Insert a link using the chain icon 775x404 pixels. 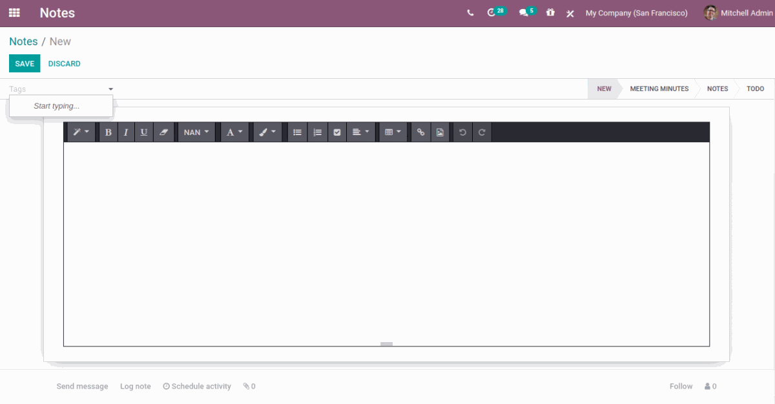420,132
